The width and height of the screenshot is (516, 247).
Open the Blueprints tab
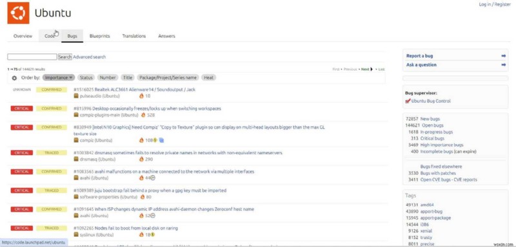(100, 36)
